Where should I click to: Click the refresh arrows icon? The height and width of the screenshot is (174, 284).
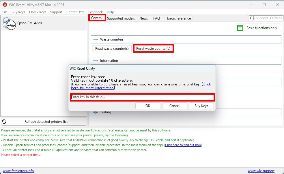coord(4,122)
